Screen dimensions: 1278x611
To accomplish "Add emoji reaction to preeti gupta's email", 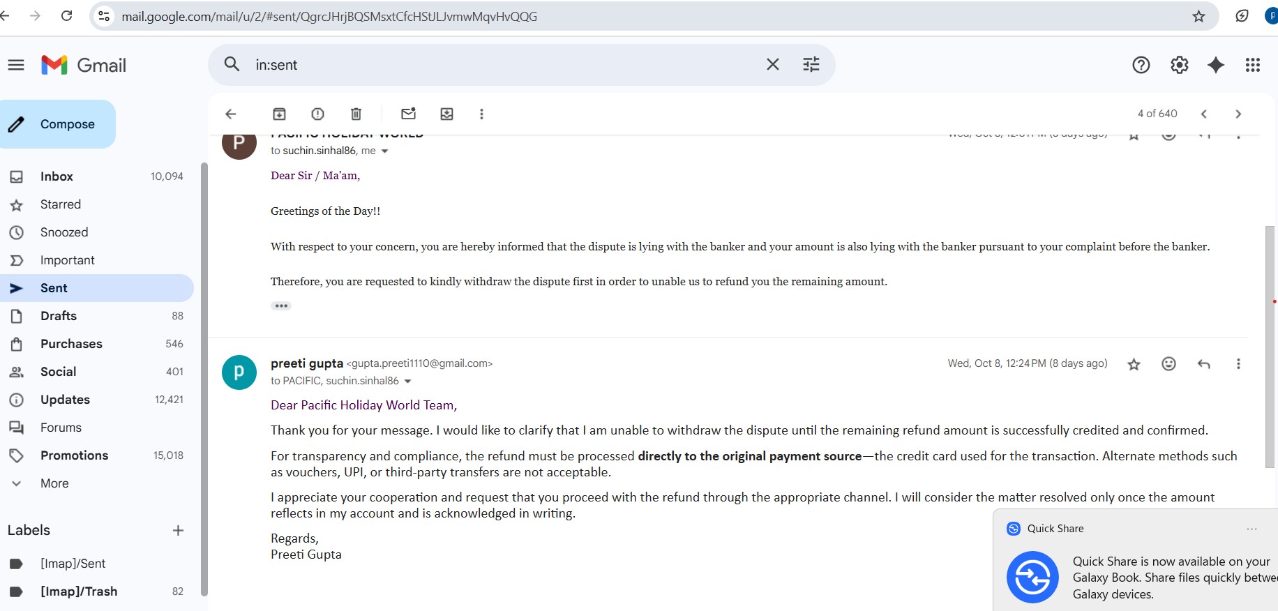I will (x=1168, y=364).
